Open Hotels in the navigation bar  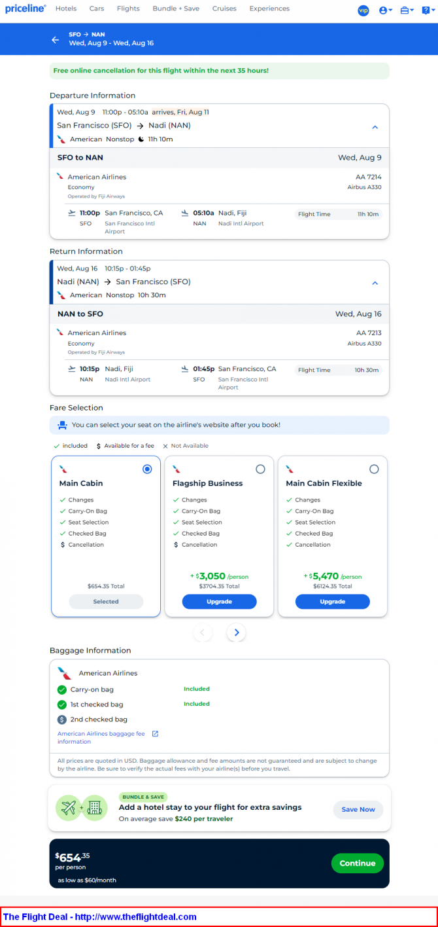[66, 9]
